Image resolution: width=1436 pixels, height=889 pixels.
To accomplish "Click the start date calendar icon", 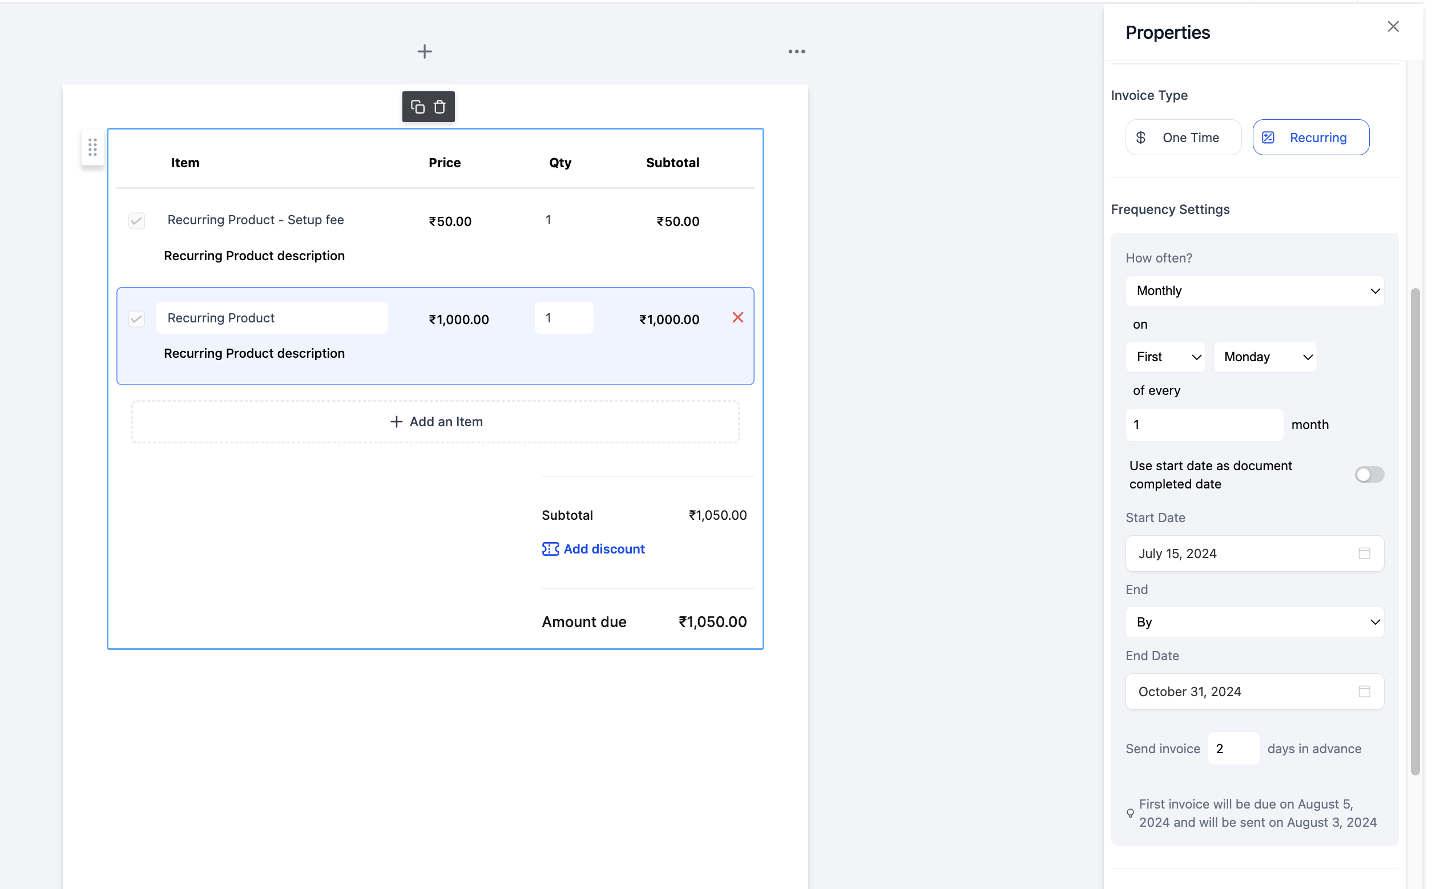I will click(1365, 553).
